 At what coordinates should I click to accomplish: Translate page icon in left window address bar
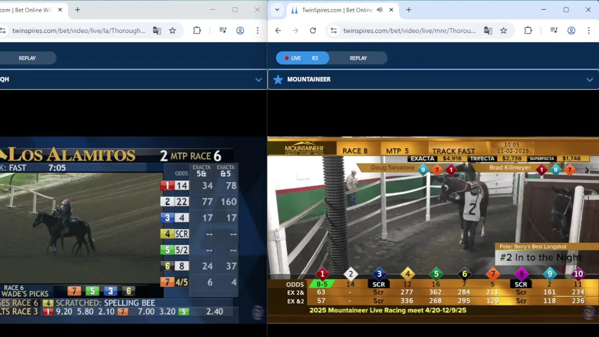coord(157,30)
